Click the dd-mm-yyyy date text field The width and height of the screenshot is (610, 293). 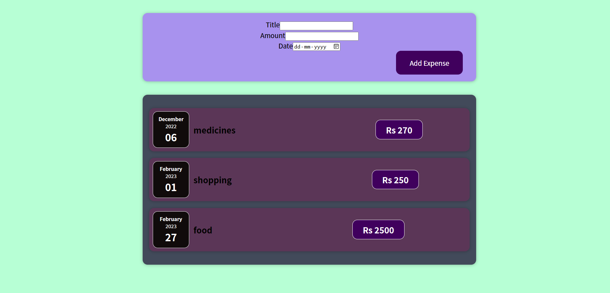point(316,47)
